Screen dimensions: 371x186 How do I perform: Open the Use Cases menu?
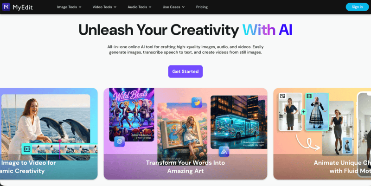click(x=173, y=7)
